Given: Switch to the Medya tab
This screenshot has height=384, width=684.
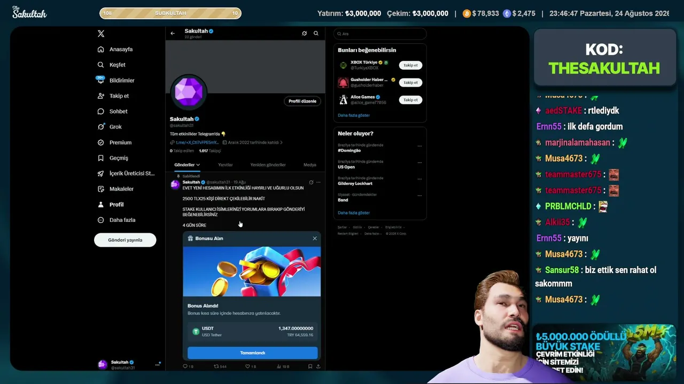Looking at the screenshot, I should coord(310,165).
